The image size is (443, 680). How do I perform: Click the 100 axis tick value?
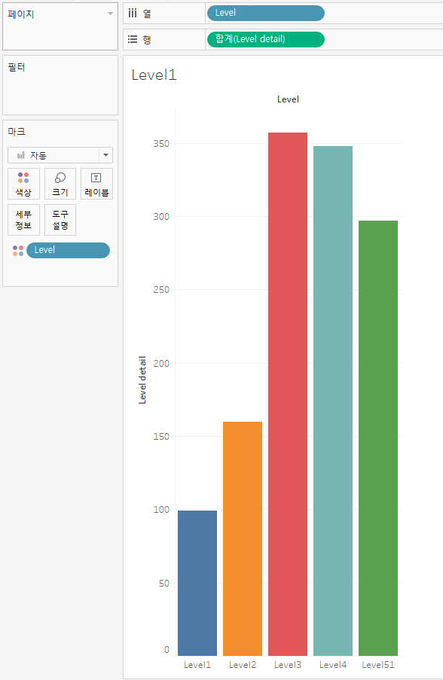[161, 510]
